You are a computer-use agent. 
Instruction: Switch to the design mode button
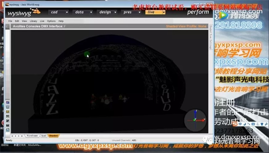[x=105, y=12]
